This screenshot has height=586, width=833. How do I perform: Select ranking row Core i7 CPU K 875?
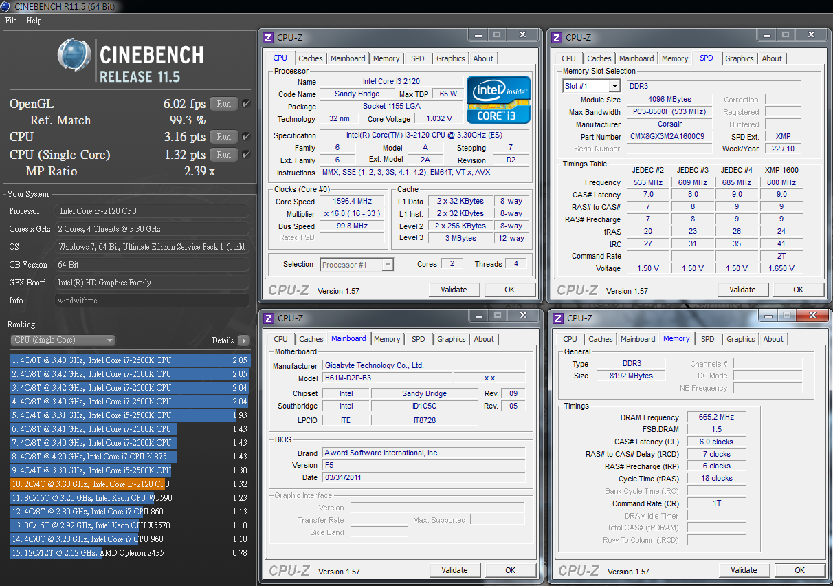coord(130,457)
